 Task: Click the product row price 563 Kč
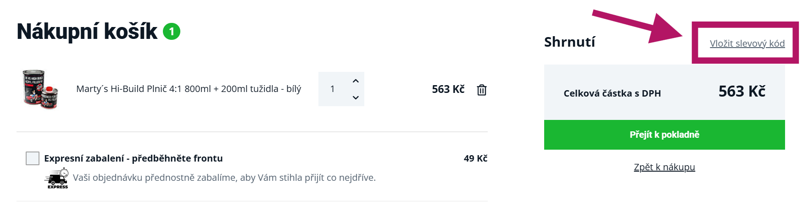point(448,89)
